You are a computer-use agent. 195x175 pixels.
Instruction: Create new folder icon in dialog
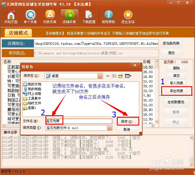point(121,76)
